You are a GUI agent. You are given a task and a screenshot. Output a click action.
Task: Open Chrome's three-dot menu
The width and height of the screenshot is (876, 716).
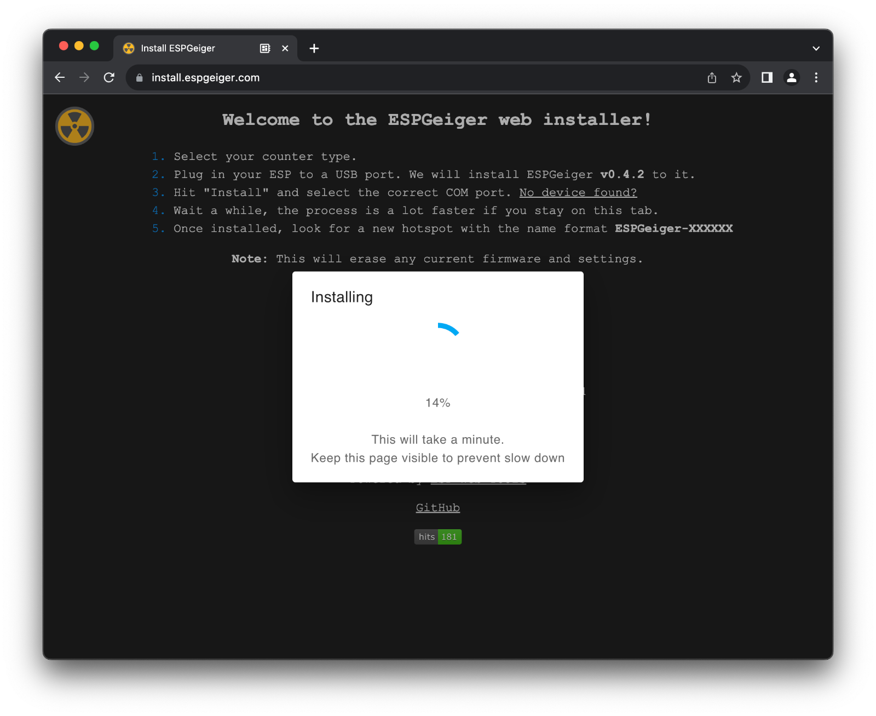pos(816,78)
